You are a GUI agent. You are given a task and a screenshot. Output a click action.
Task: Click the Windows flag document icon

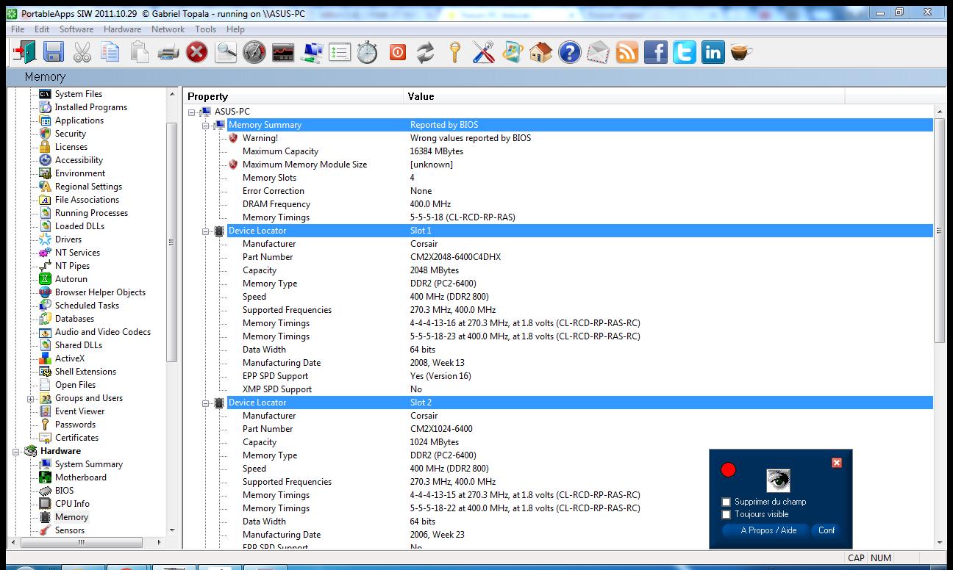coord(512,52)
